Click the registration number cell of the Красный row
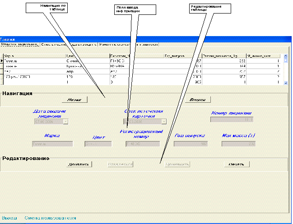The image size is (293, 224). tap(137, 66)
